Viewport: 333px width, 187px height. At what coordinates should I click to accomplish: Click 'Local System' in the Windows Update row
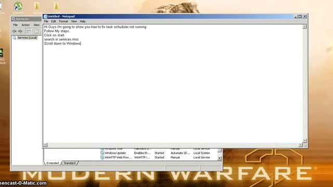[201, 153]
